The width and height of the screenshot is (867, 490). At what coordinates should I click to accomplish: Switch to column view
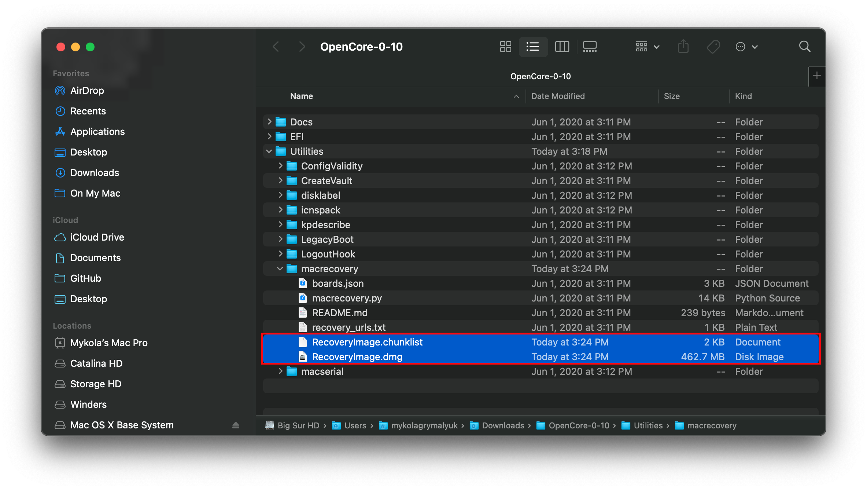click(562, 47)
